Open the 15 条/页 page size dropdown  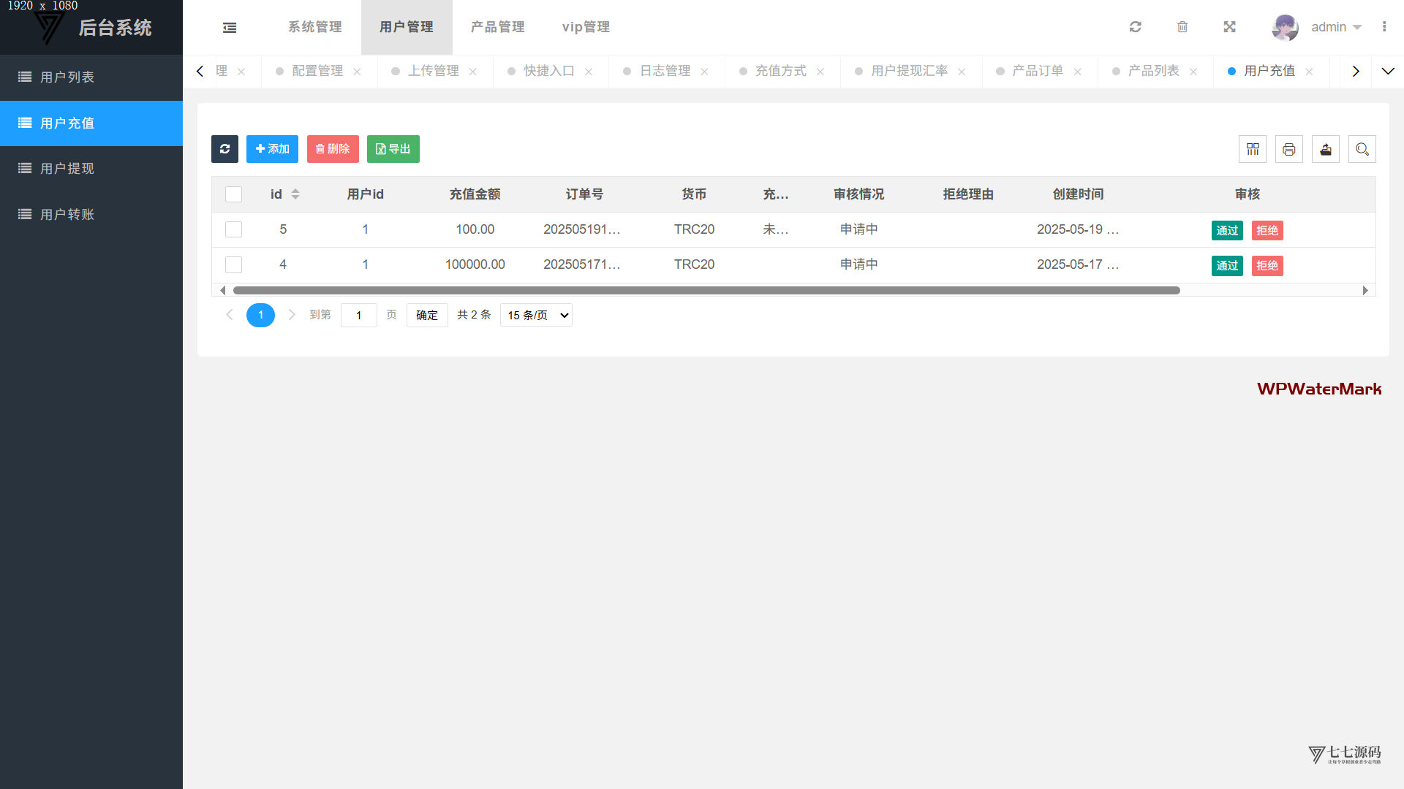(x=536, y=315)
